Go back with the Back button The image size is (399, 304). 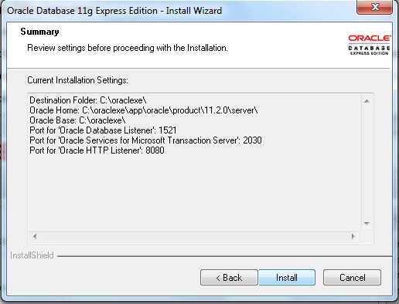229,278
